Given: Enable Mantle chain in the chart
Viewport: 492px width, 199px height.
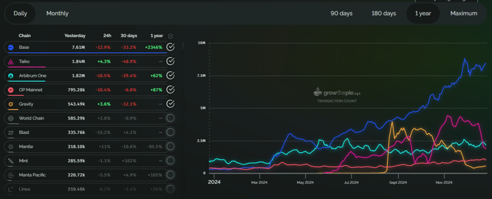Looking at the screenshot, I should point(171,147).
